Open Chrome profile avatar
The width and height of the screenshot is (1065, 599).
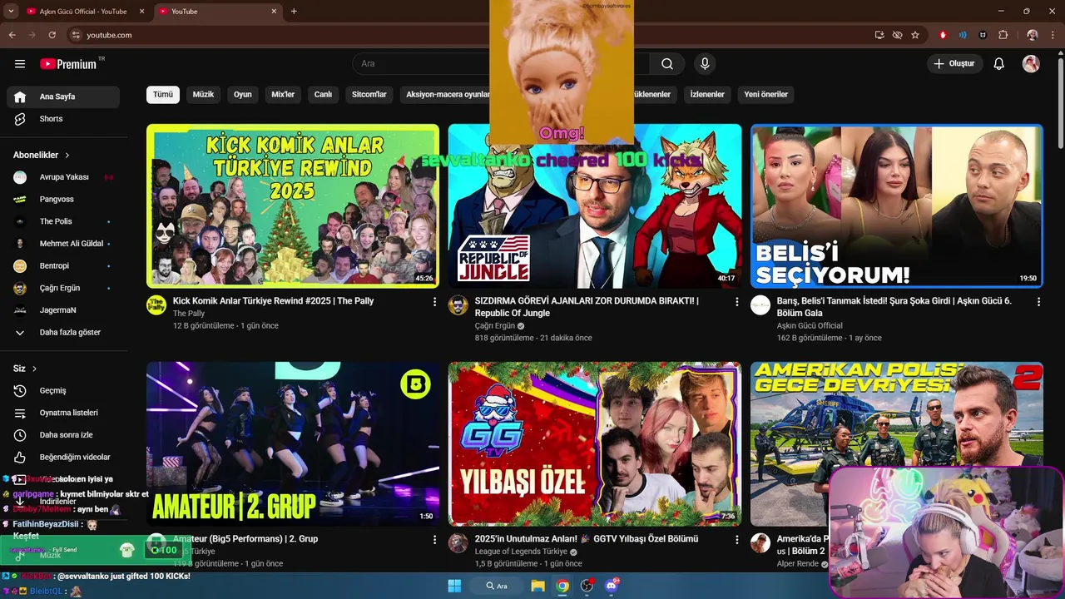(x=1033, y=35)
